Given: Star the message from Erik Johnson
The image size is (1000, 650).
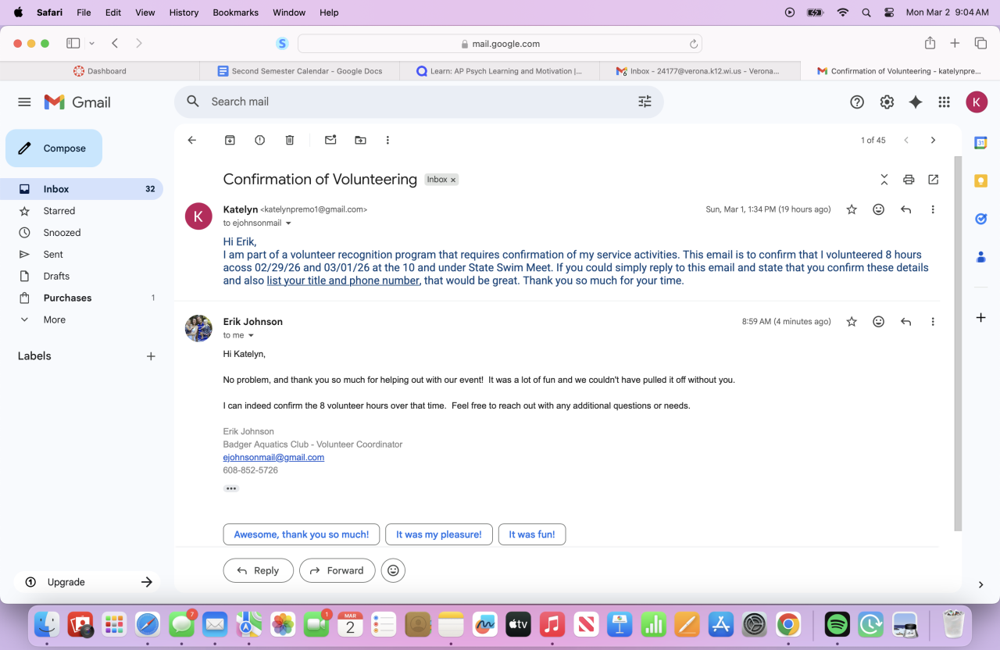Looking at the screenshot, I should (852, 321).
